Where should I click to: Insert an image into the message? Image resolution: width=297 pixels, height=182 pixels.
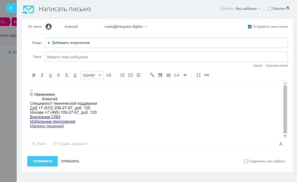(160, 75)
